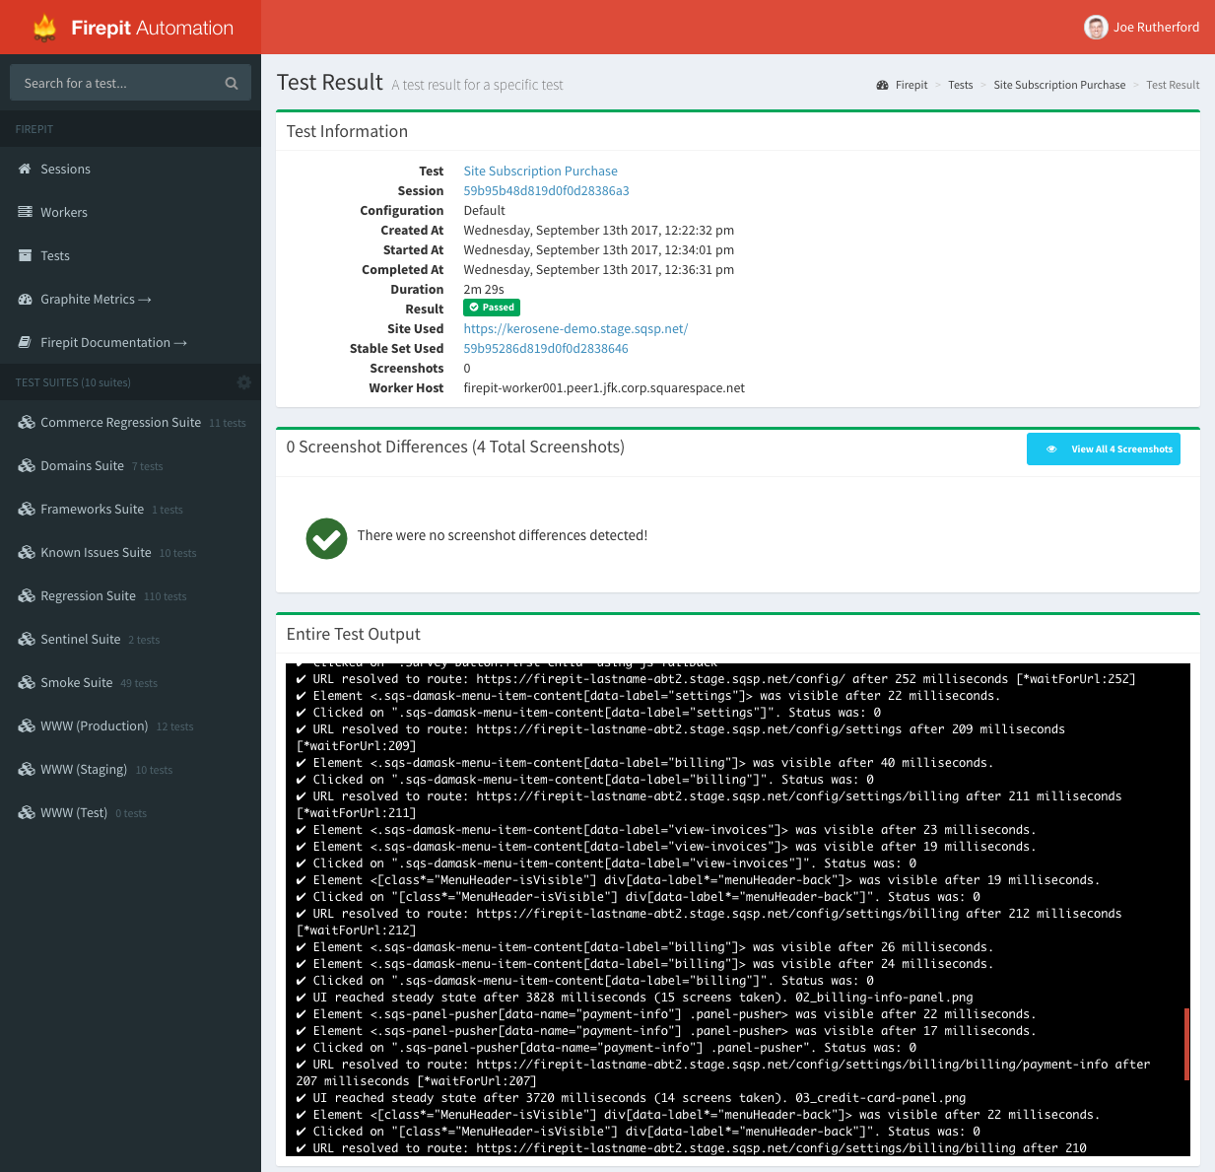
Task: Click the search magnifier icon
Action: tap(232, 84)
